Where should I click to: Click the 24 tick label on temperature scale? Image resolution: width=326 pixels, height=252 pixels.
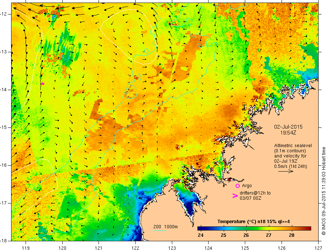tap(200, 235)
